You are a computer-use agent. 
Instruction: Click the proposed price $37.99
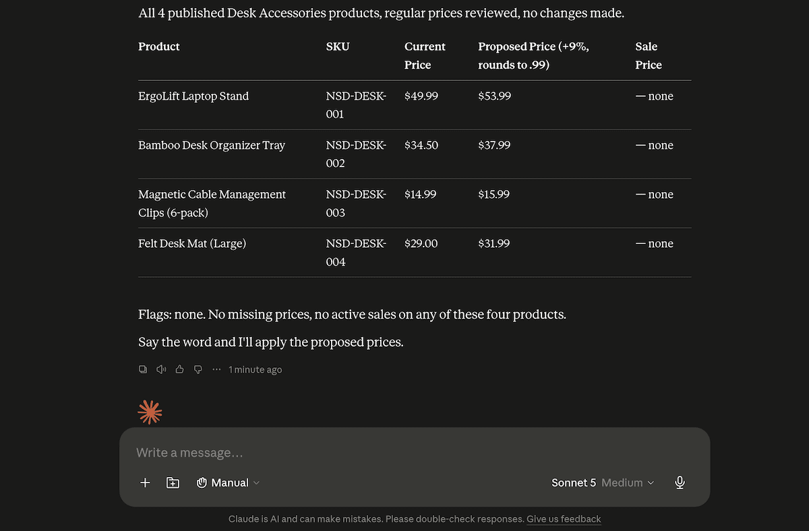pos(494,145)
